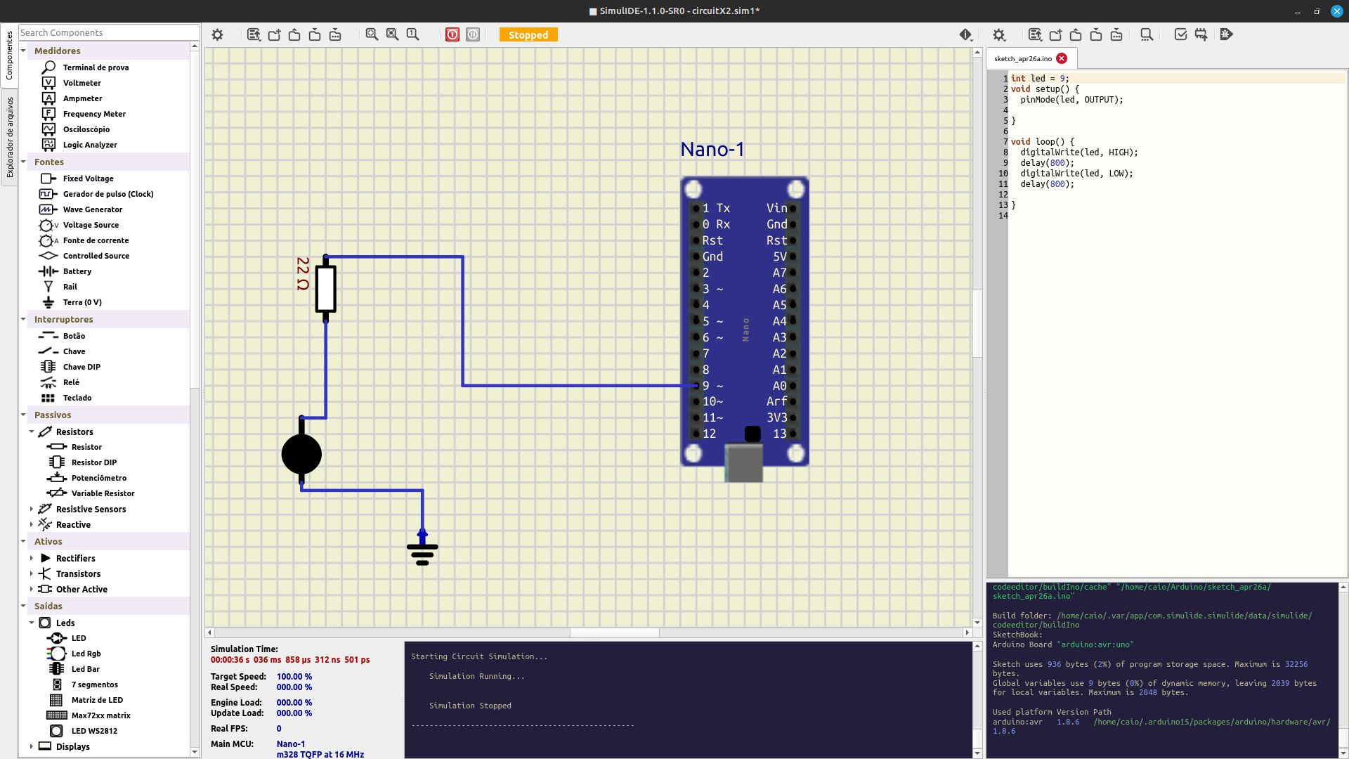Pick the Wave Generator source
Screen dimensions: 1349x759
(x=92, y=209)
